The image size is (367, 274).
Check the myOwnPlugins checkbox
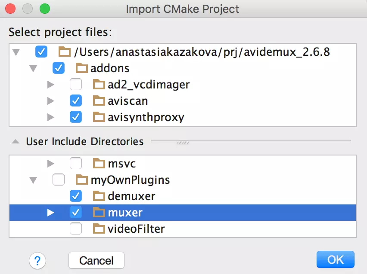(59, 180)
